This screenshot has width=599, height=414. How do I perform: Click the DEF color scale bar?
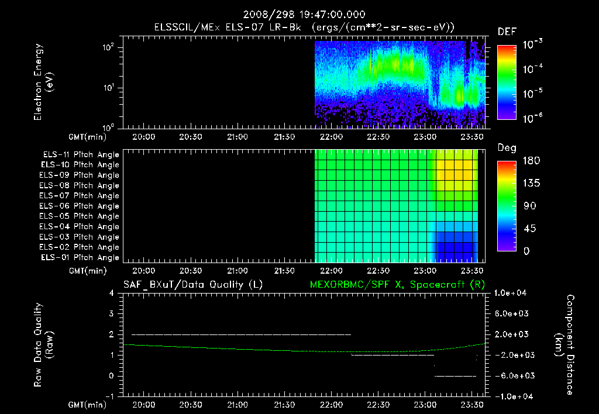pos(507,82)
